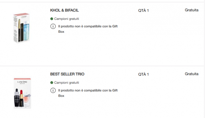This screenshot has width=205, height=118.
Task: Click the red lipstick in the TRIO image
Action: pos(21,98)
